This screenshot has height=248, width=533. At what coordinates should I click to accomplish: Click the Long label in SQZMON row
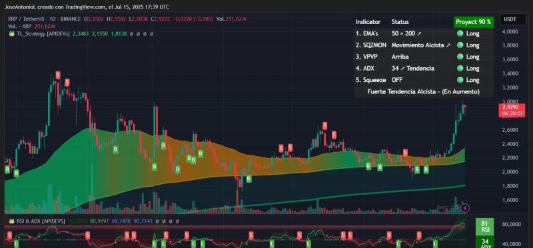coord(472,45)
